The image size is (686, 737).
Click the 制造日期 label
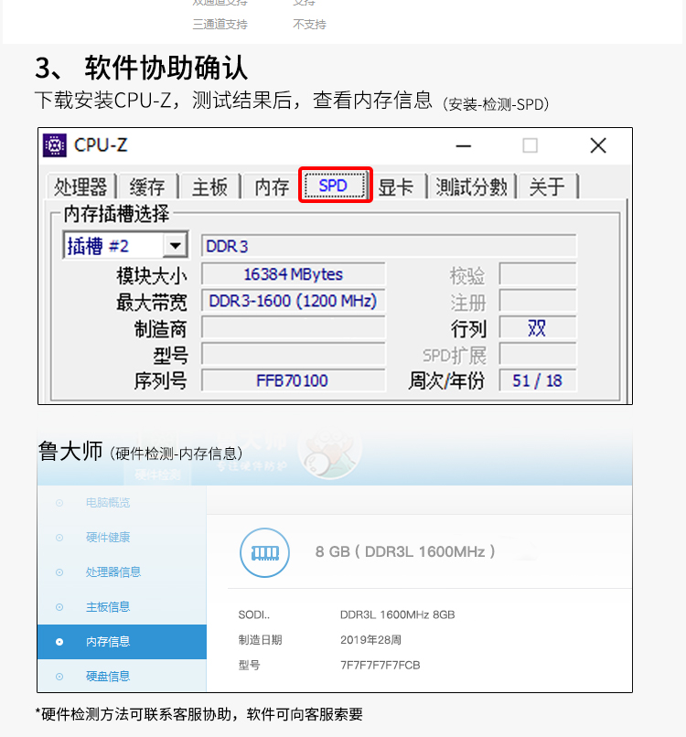tap(260, 640)
